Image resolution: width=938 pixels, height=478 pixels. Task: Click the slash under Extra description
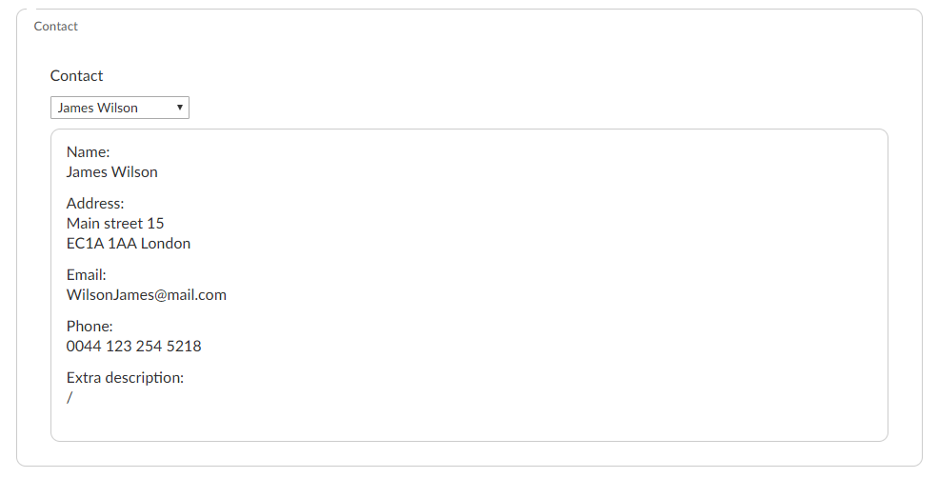pyautogui.click(x=70, y=398)
